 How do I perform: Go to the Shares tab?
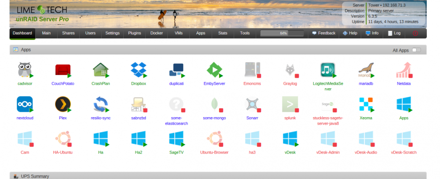[69, 33]
